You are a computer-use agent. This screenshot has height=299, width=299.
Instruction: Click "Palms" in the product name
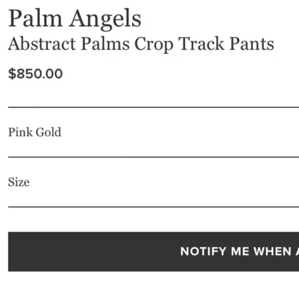click(x=105, y=44)
